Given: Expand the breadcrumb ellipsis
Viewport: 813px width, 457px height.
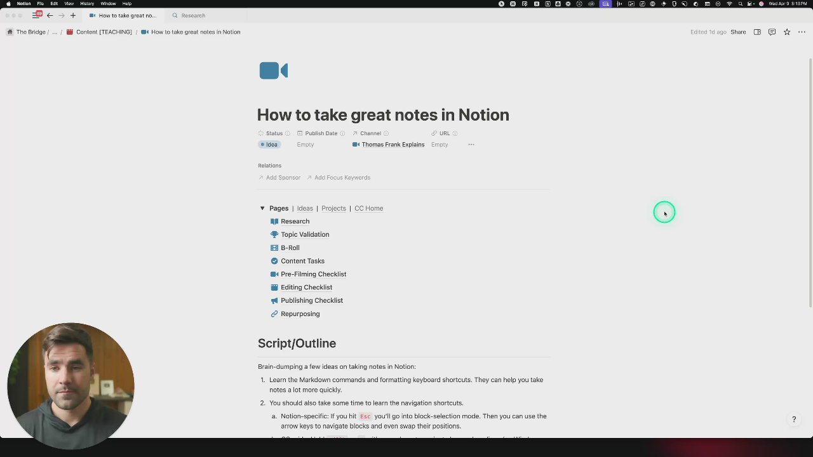Looking at the screenshot, I should (55, 32).
